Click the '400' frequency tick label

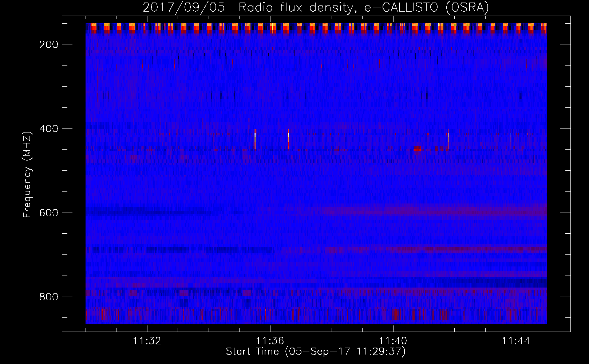coord(49,129)
